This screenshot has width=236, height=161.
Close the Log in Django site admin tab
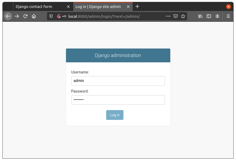[x=128, y=7]
